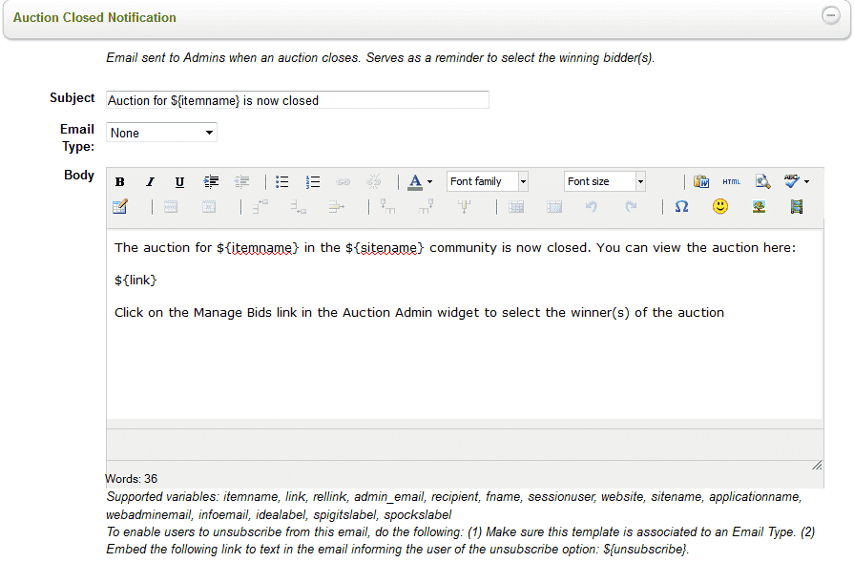Toggle underline formatting
854x562 pixels.
pos(179,182)
